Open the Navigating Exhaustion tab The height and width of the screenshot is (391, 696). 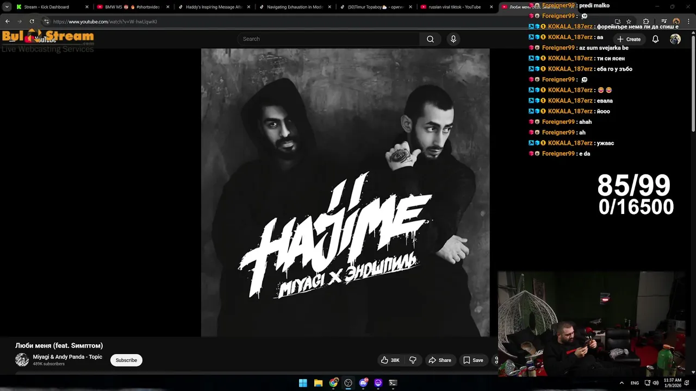point(295,7)
